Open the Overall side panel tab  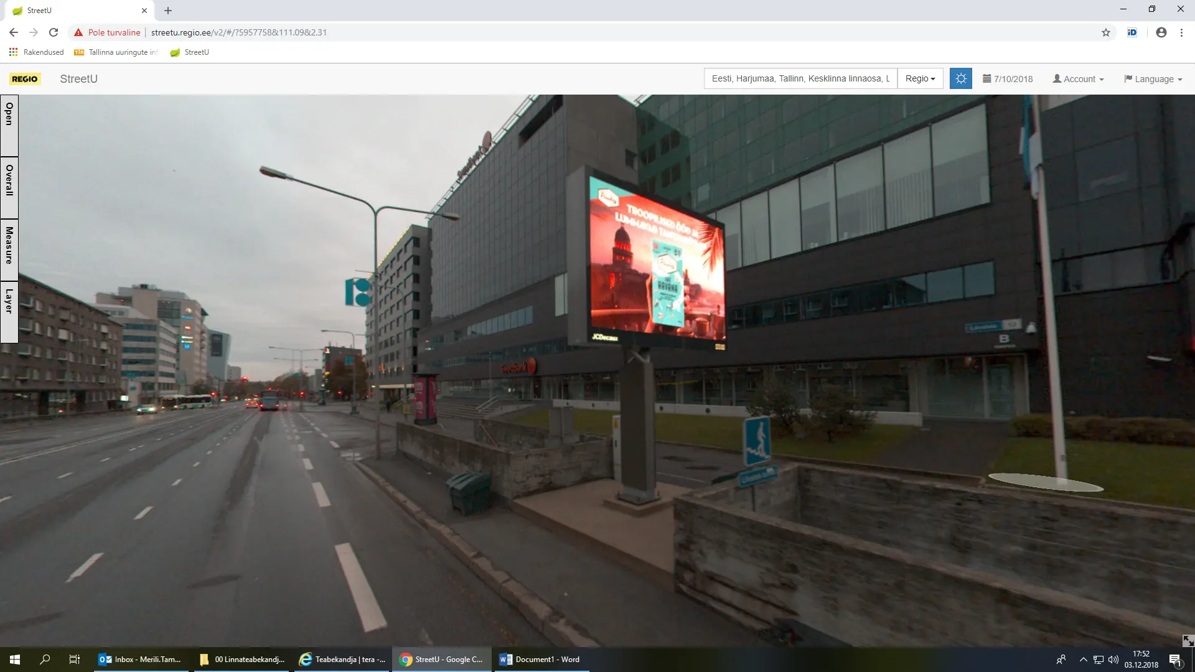[x=9, y=187]
